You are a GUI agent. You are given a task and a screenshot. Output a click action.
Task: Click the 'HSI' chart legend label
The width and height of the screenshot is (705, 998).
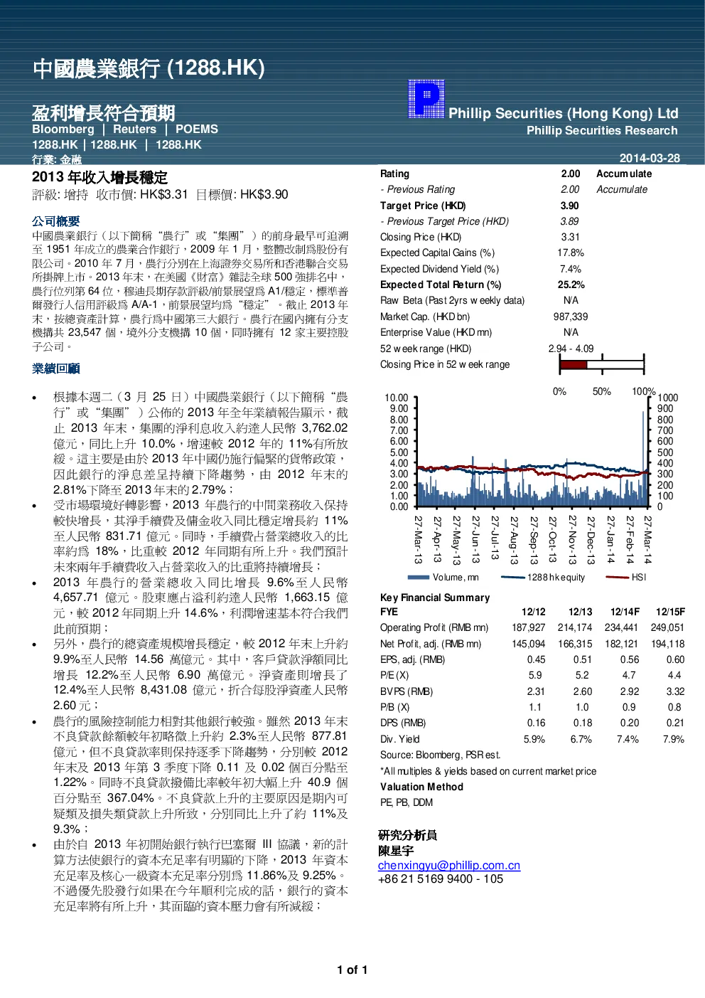pyautogui.click(x=639, y=578)
